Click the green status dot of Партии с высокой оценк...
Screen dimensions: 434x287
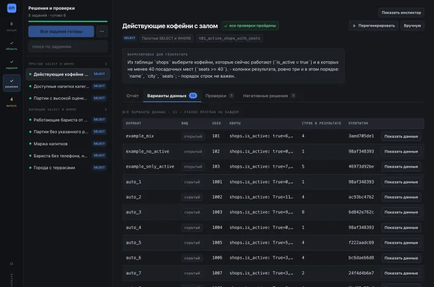(x=30, y=98)
